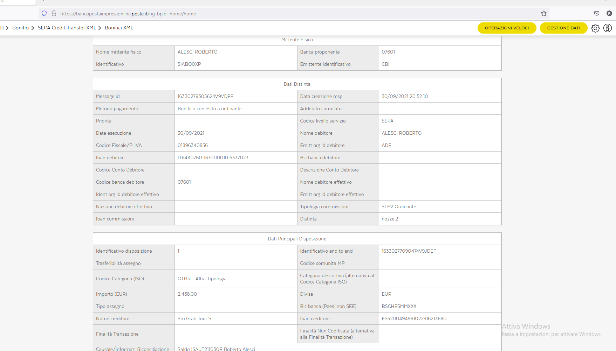Bookmark page with star icon
The width and height of the screenshot is (616, 351).
click(x=544, y=14)
